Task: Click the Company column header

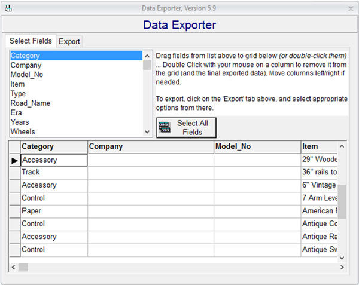Action: [x=151, y=146]
